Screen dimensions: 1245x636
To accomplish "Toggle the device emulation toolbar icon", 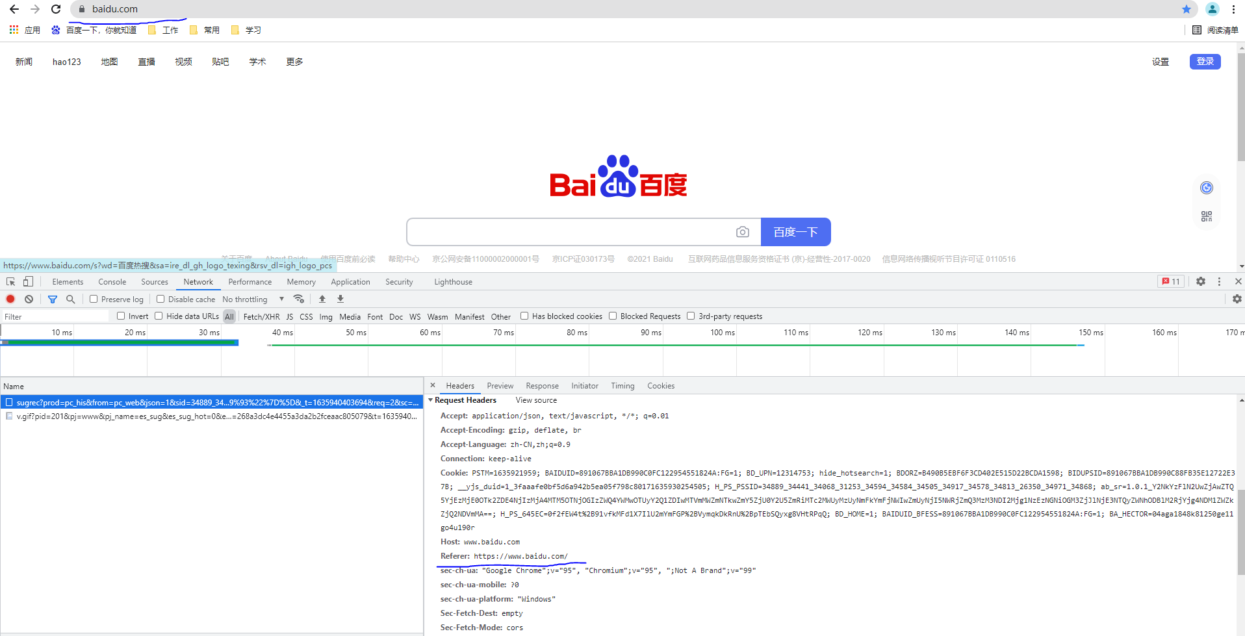I will (27, 281).
